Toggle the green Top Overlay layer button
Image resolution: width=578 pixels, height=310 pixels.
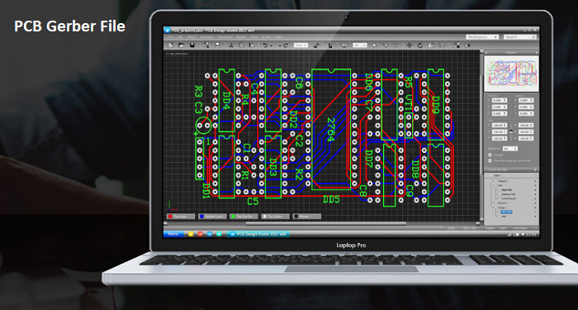pyautogui.click(x=244, y=217)
